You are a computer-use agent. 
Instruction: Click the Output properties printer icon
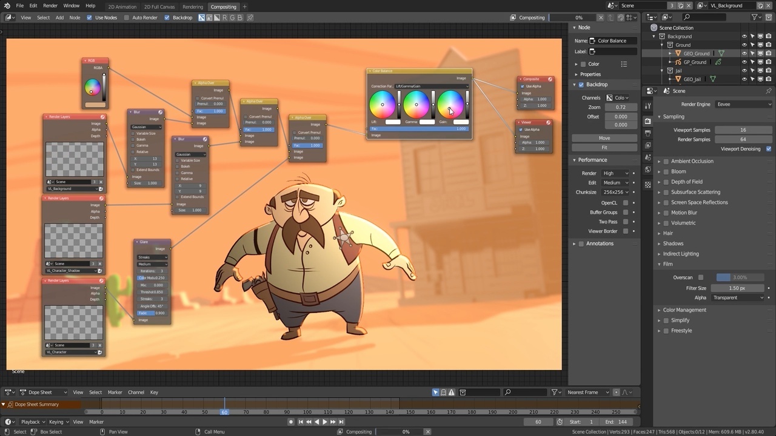pos(647,133)
